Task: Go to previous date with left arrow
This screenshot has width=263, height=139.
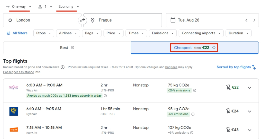Action: [x=246, y=20]
